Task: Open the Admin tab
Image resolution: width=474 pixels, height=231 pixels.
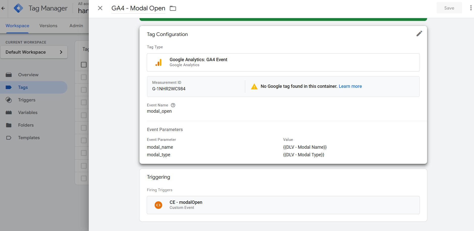Action: click(76, 26)
